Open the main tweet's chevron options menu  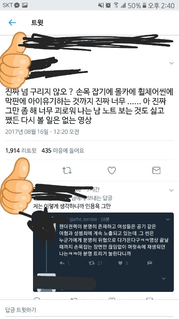point(171,63)
